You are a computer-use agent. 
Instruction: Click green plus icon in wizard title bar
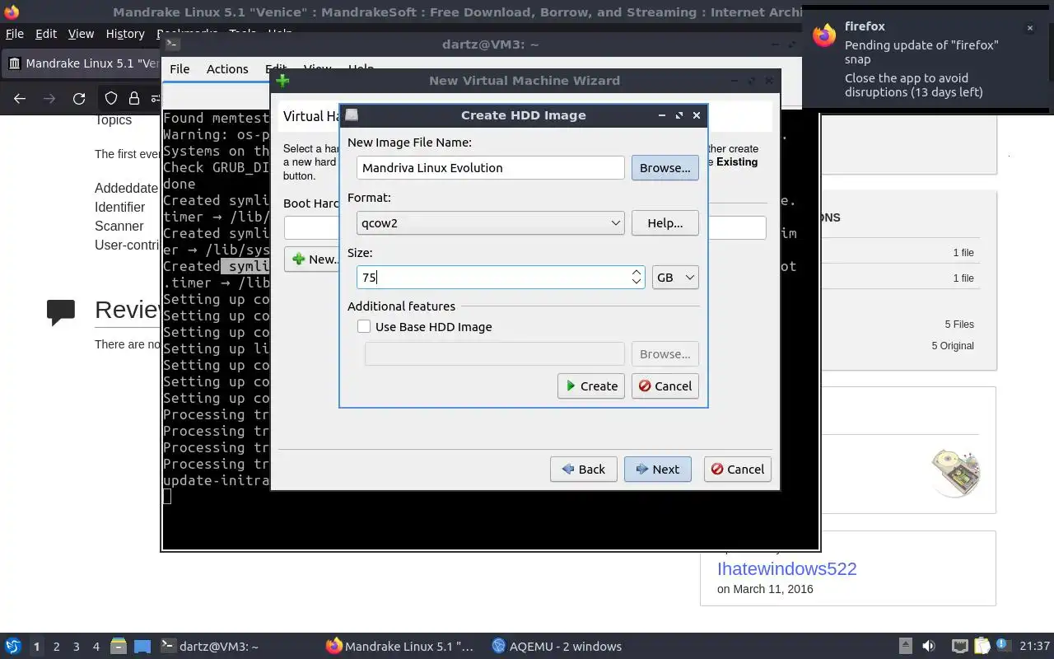(x=282, y=81)
